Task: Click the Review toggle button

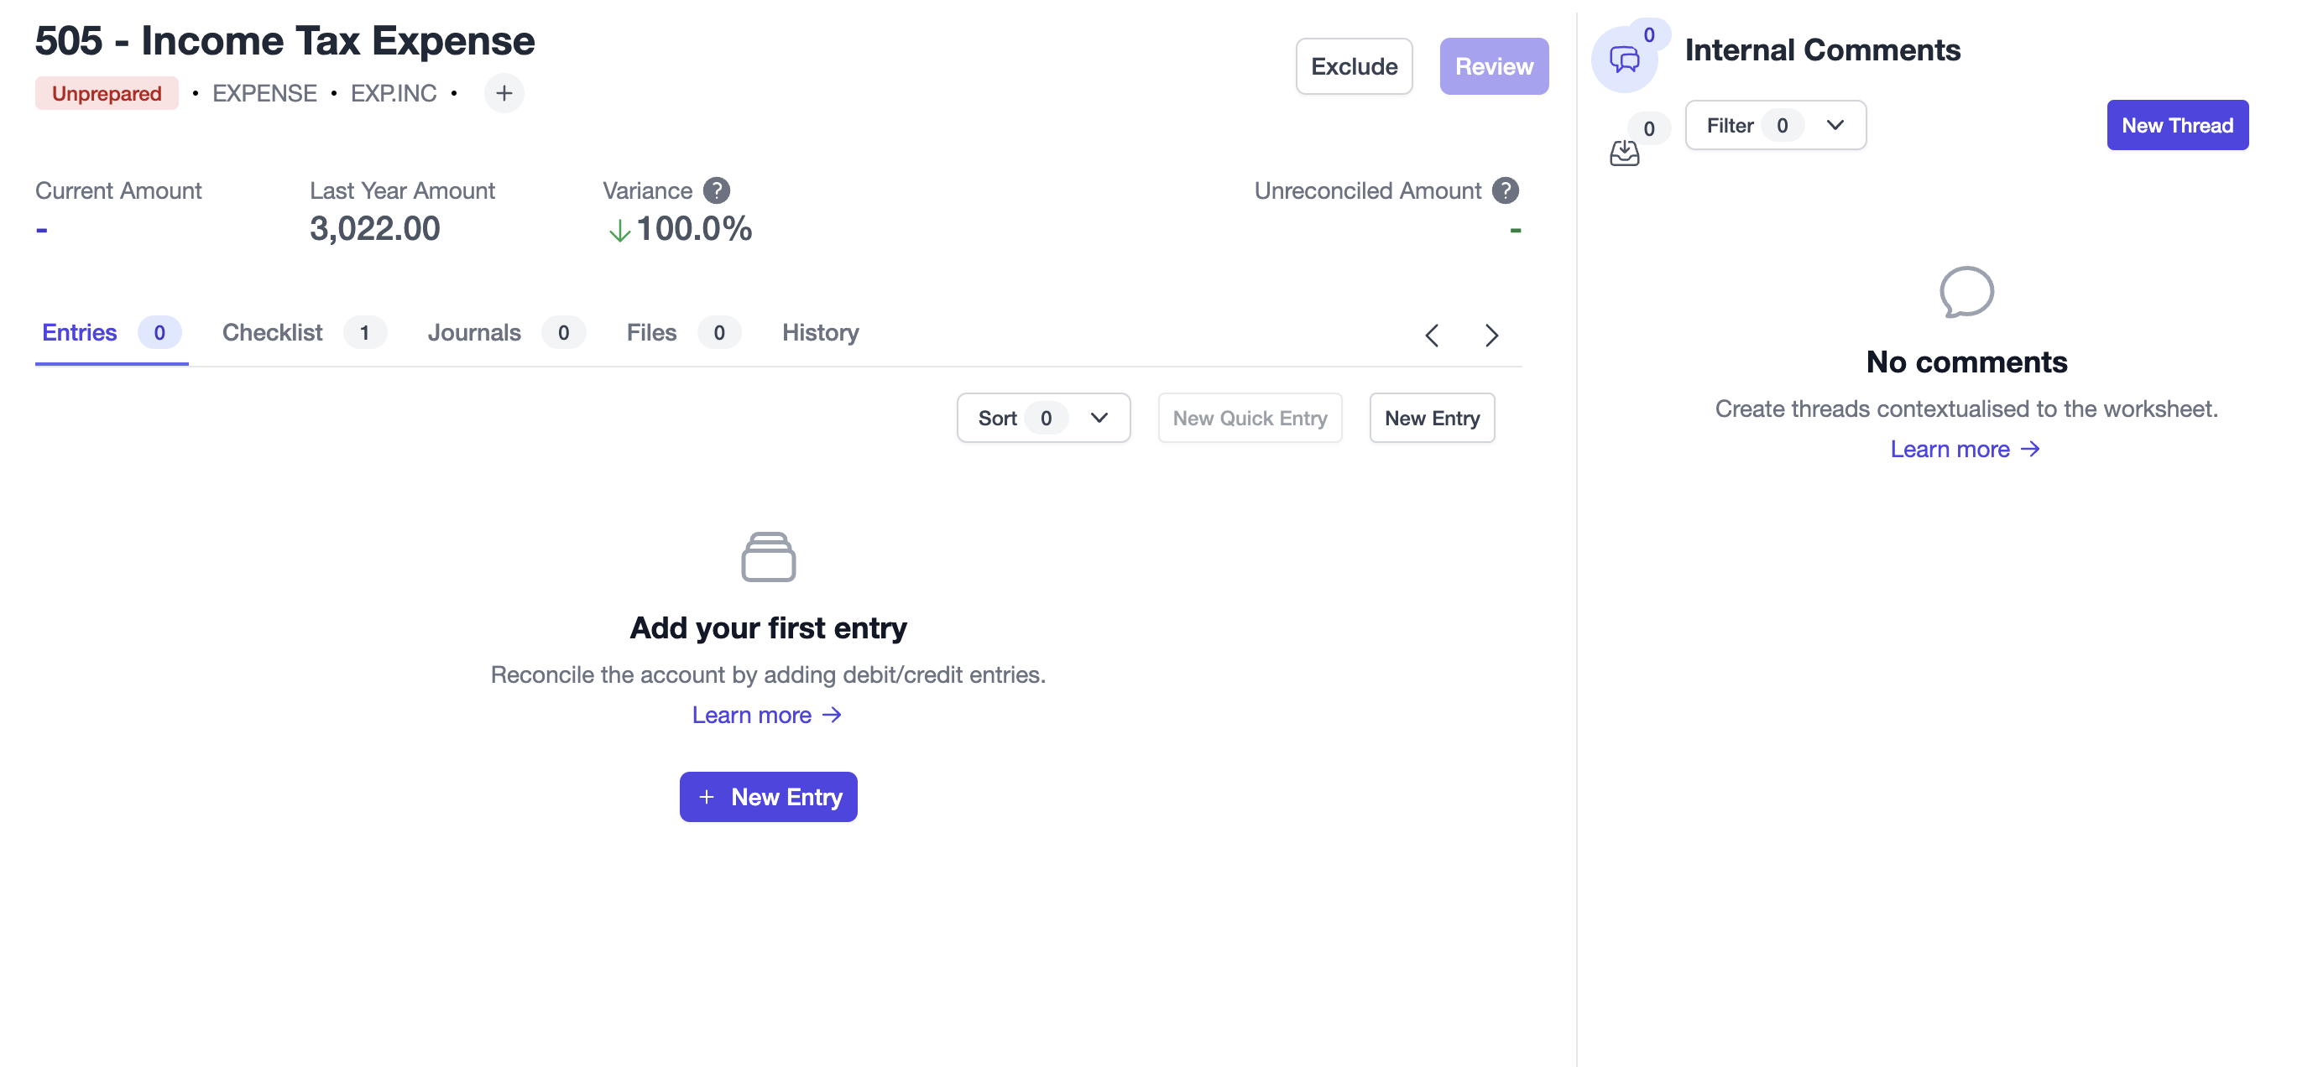Action: coord(1493,65)
